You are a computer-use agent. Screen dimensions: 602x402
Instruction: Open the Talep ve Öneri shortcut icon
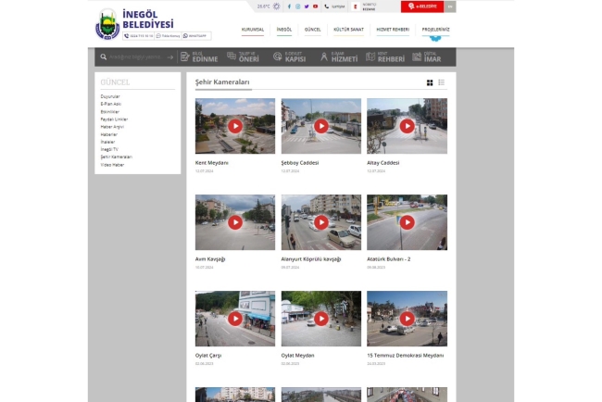pyautogui.click(x=232, y=57)
